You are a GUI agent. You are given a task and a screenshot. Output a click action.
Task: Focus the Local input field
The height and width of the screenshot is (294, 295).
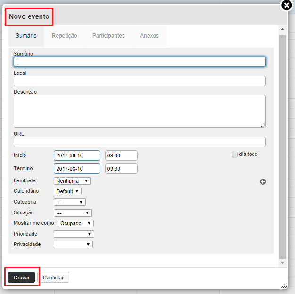139,81
